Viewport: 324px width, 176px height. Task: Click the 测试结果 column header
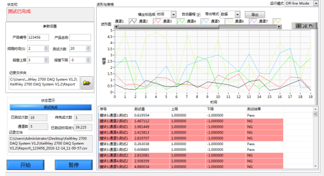(x=254, y=109)
